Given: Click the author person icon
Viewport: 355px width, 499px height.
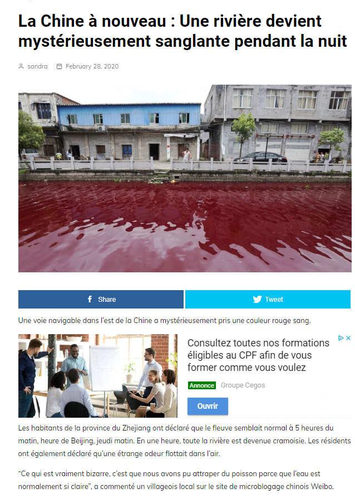Looking at the screenshot, I should coord(21,66).
